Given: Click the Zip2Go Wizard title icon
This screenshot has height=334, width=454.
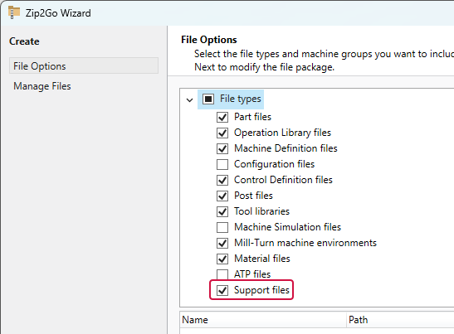Looking at the screenshot, I should [14, 12].
